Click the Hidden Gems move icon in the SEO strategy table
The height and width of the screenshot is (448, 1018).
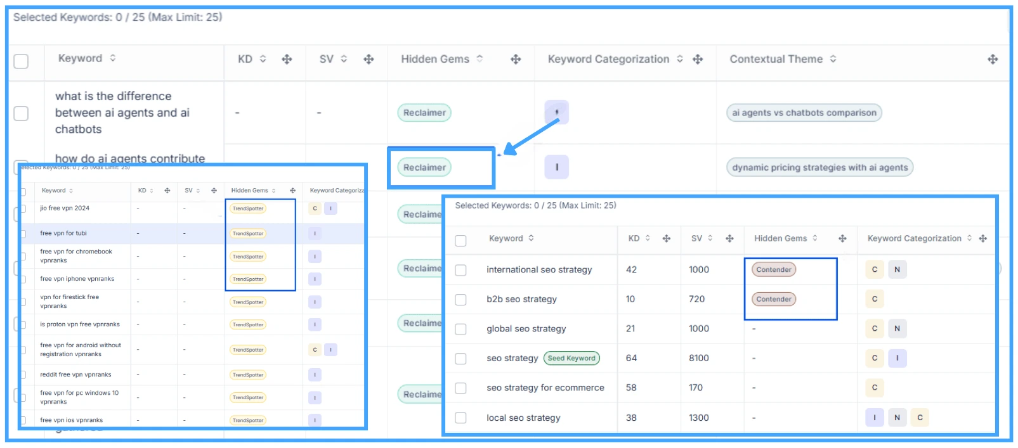click(842, 238)
